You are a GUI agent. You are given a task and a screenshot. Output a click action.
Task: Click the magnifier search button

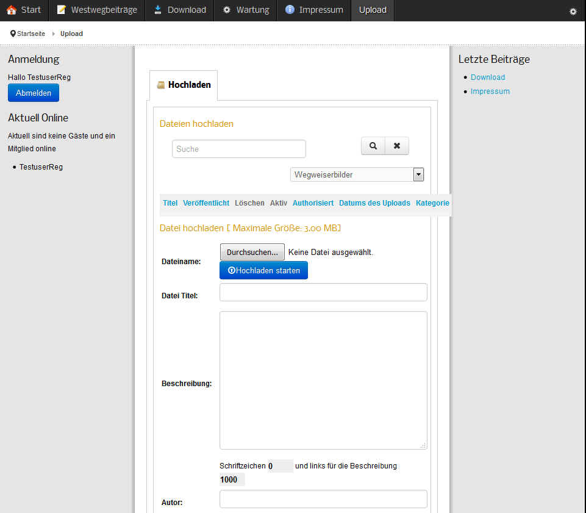[373, 146]
